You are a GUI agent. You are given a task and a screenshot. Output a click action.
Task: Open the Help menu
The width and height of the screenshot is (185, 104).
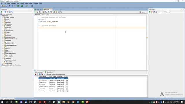[x=40, y=3]
